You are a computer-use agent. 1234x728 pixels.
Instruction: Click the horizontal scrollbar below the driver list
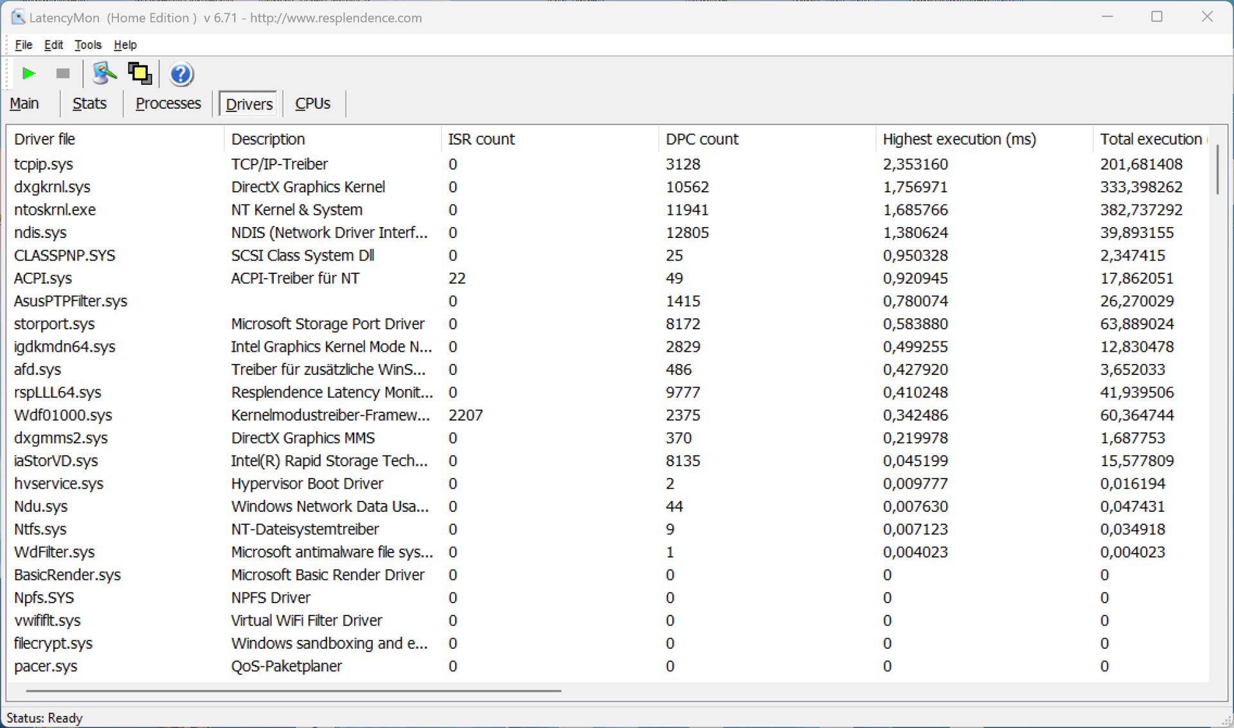pyautogui.click(x=293, y=691)
